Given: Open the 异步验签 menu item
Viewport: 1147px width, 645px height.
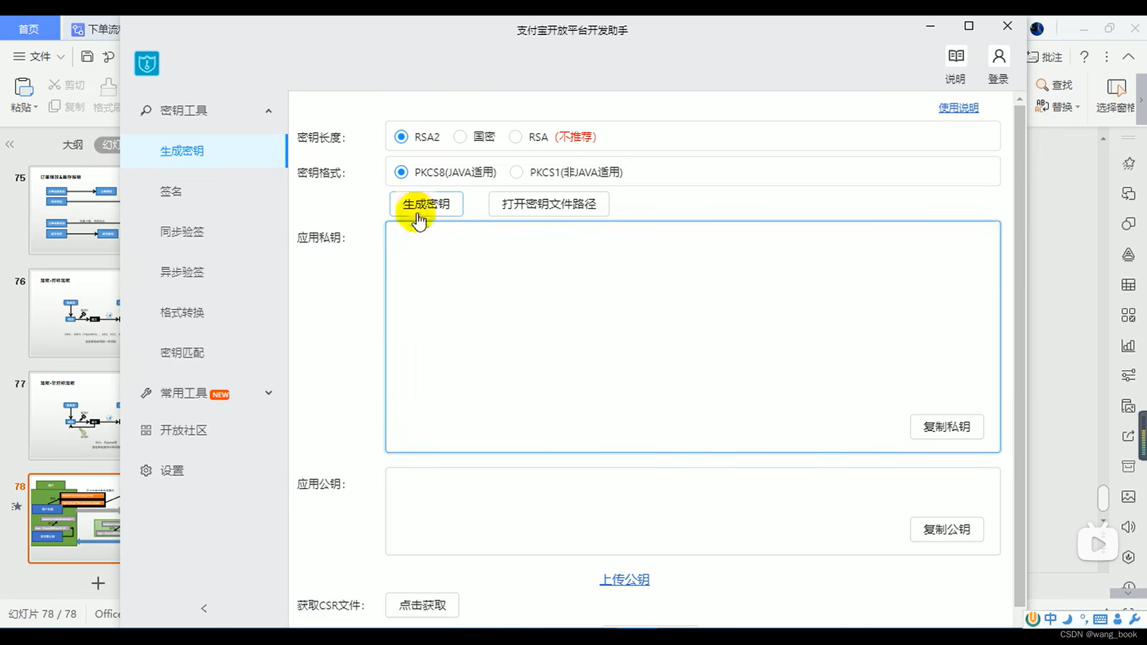Looking at the screenshot, I should pos(204,272).
